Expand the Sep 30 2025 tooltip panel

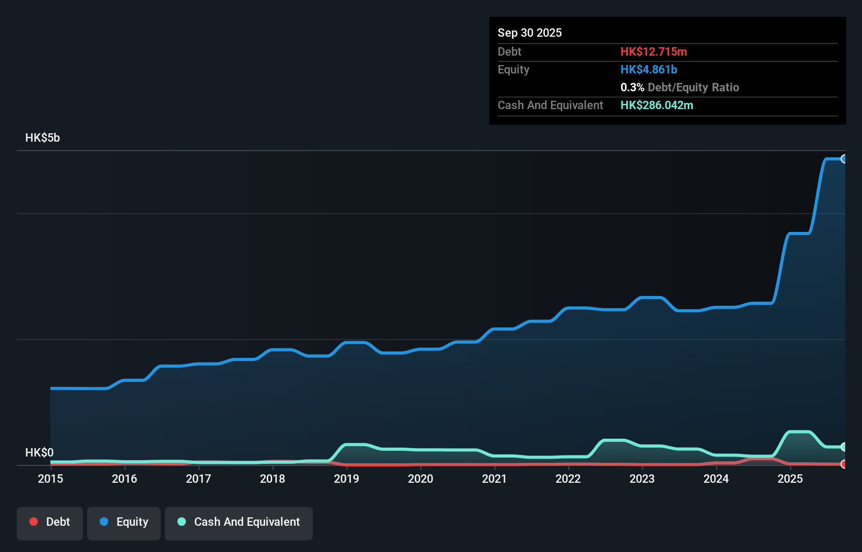tap(530, 33)
